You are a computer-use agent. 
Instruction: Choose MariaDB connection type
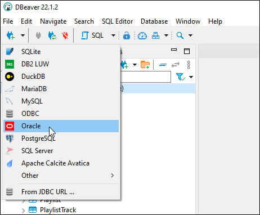coord(61,89)
